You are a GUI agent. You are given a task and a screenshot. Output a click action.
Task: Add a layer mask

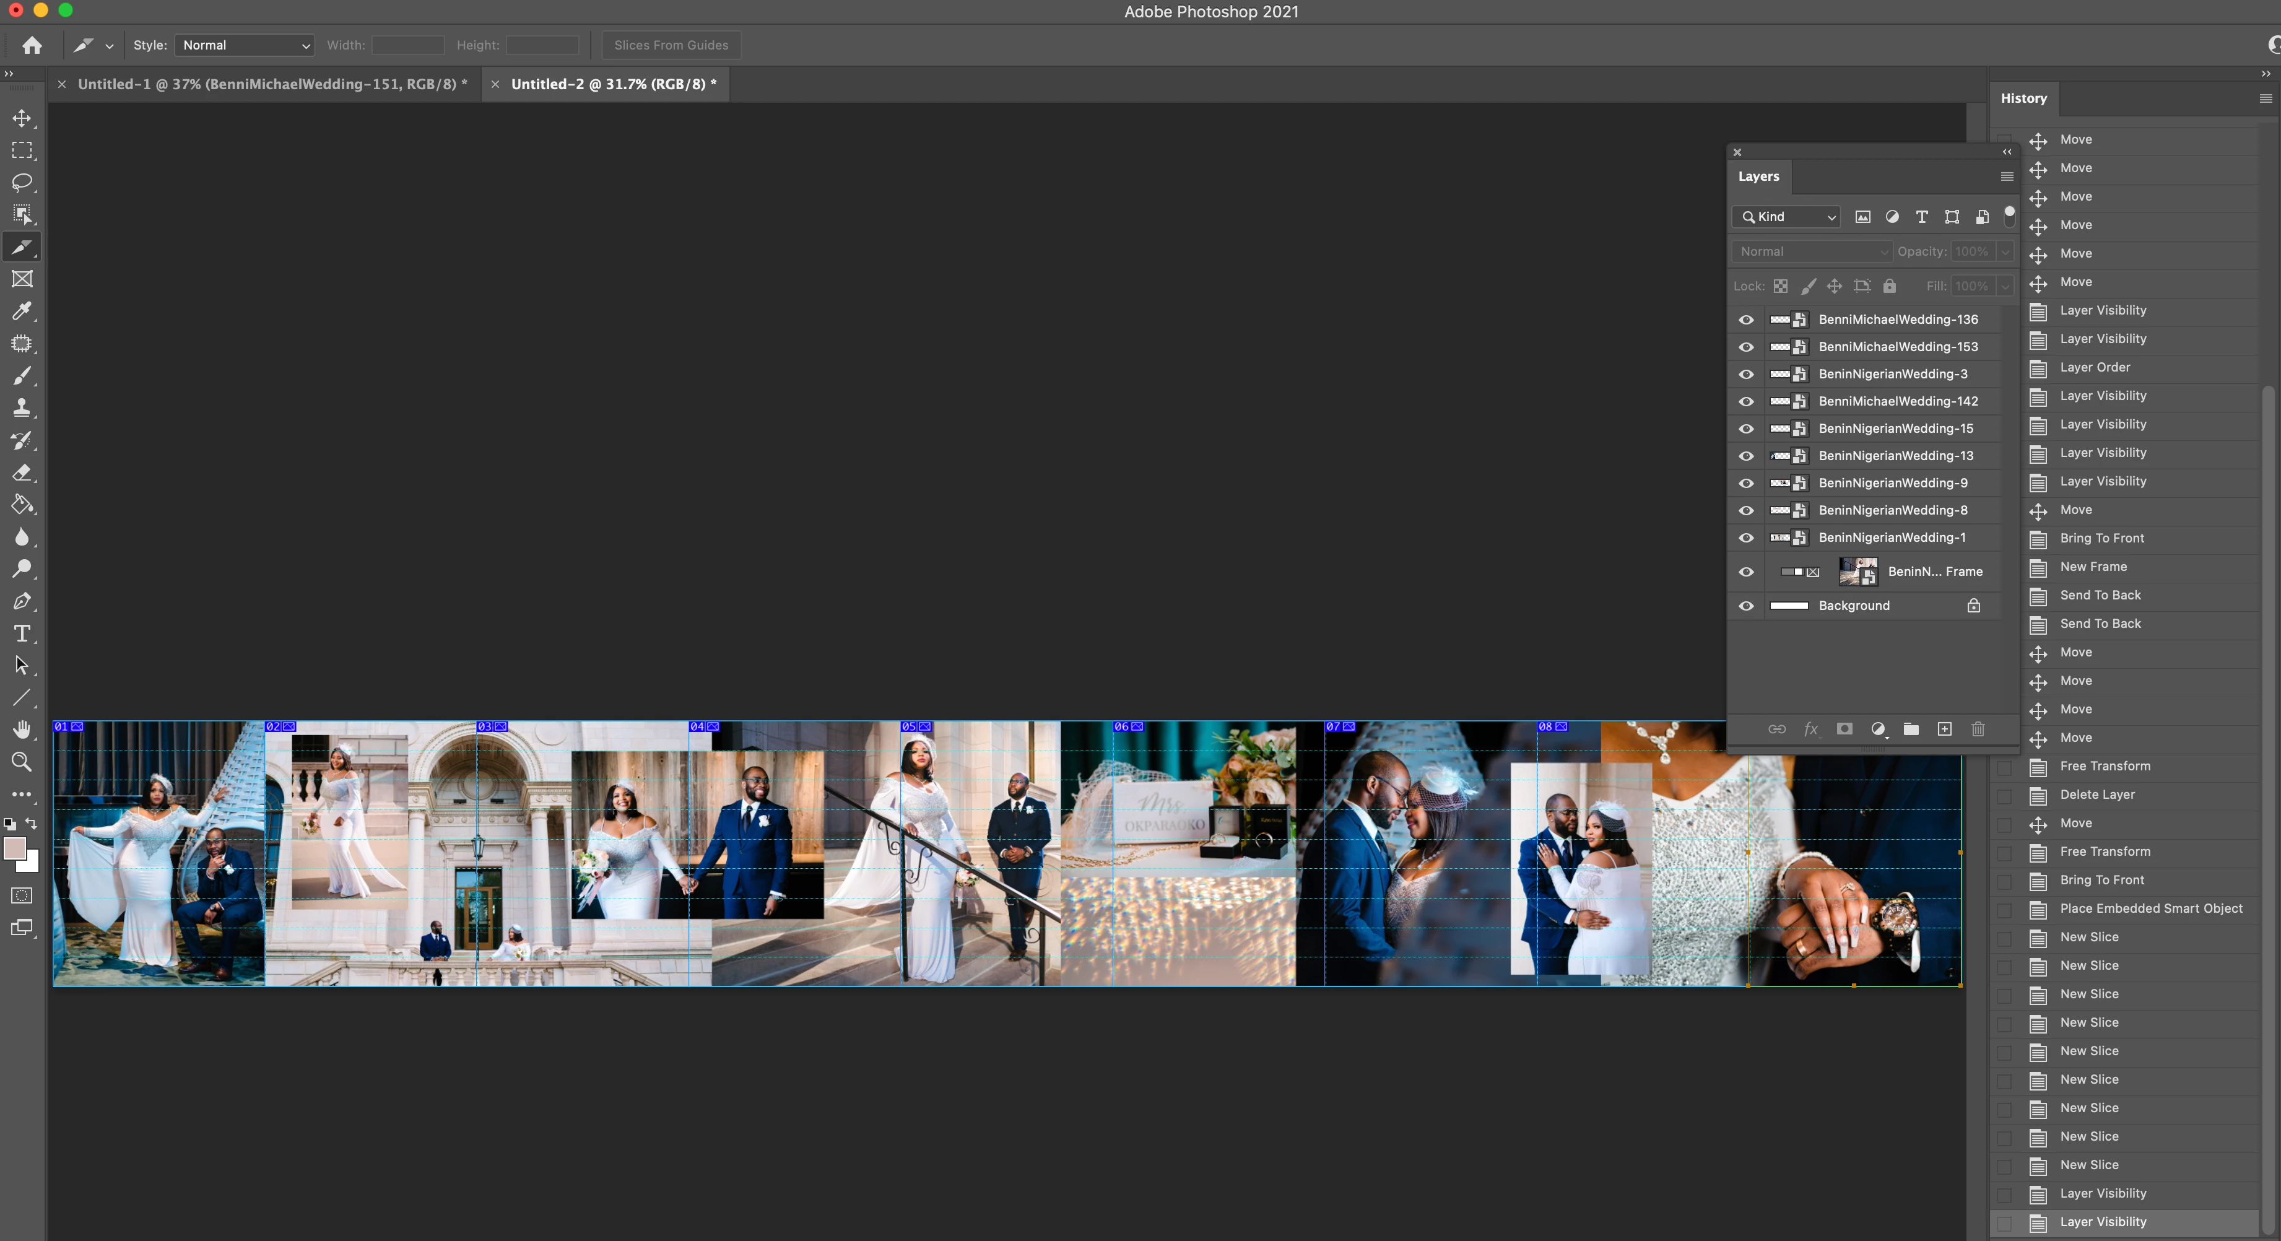coord(1844,729)
